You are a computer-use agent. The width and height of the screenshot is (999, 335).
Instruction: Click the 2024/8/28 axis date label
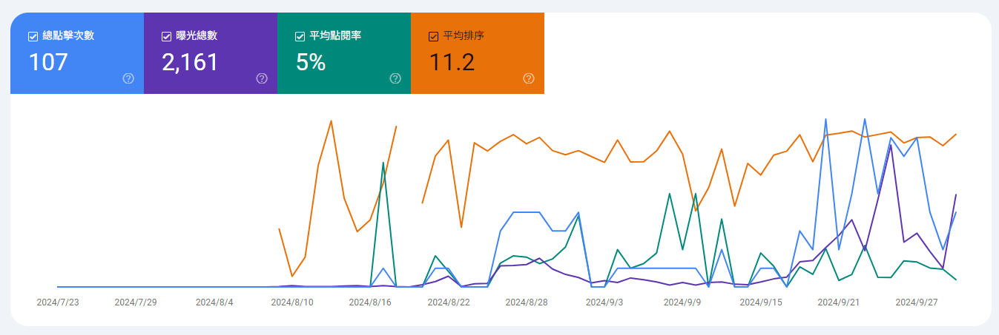click(527, 302)
